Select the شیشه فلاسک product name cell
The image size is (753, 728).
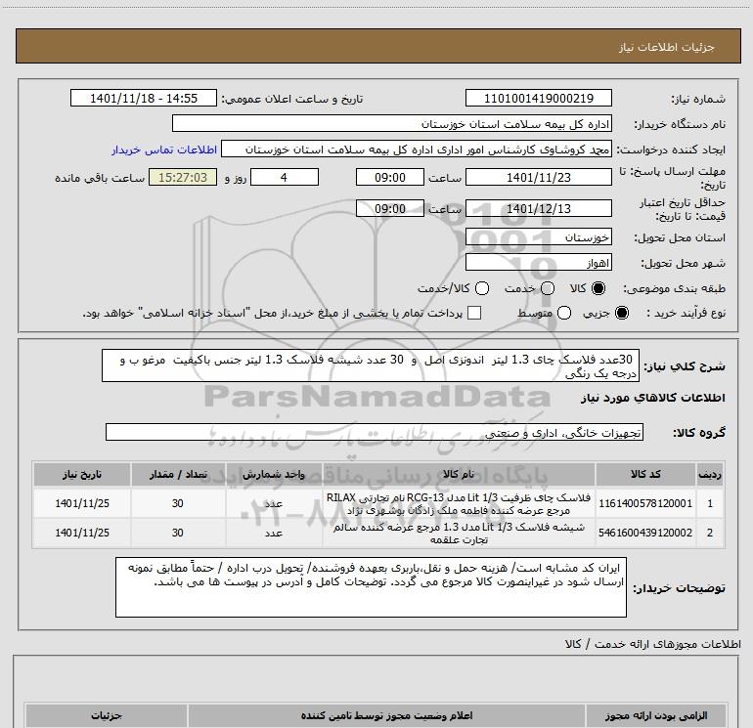pos(458,533)
